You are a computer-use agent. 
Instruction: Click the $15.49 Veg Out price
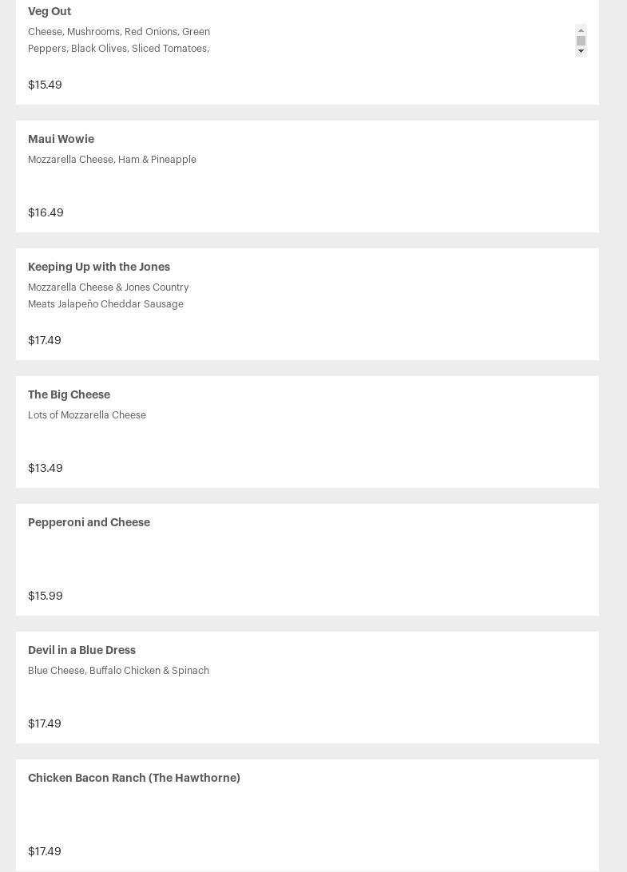tap(45, 85)
